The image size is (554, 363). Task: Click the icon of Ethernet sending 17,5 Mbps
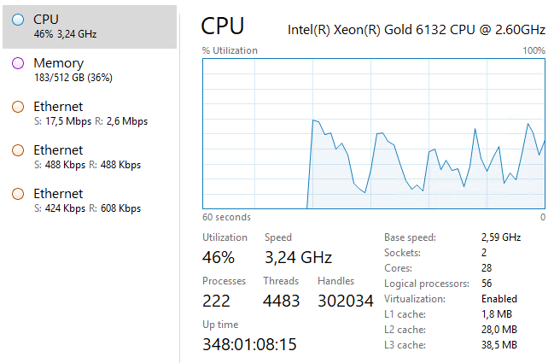pos(18,107)
